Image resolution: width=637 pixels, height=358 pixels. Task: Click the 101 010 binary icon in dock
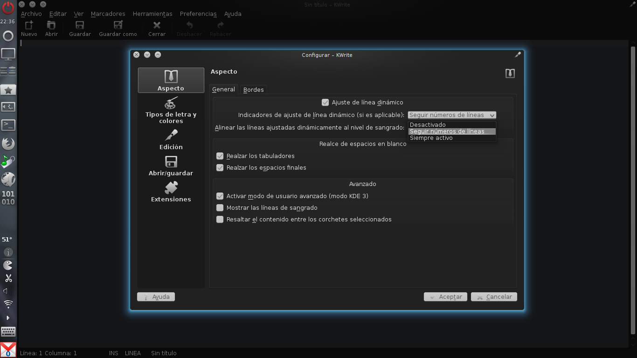click(x=8, y=198)
